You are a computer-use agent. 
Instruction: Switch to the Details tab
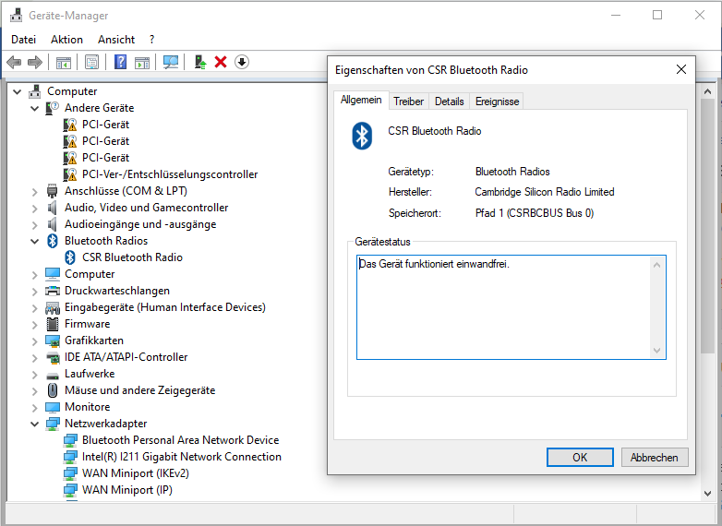pos(449,102)
